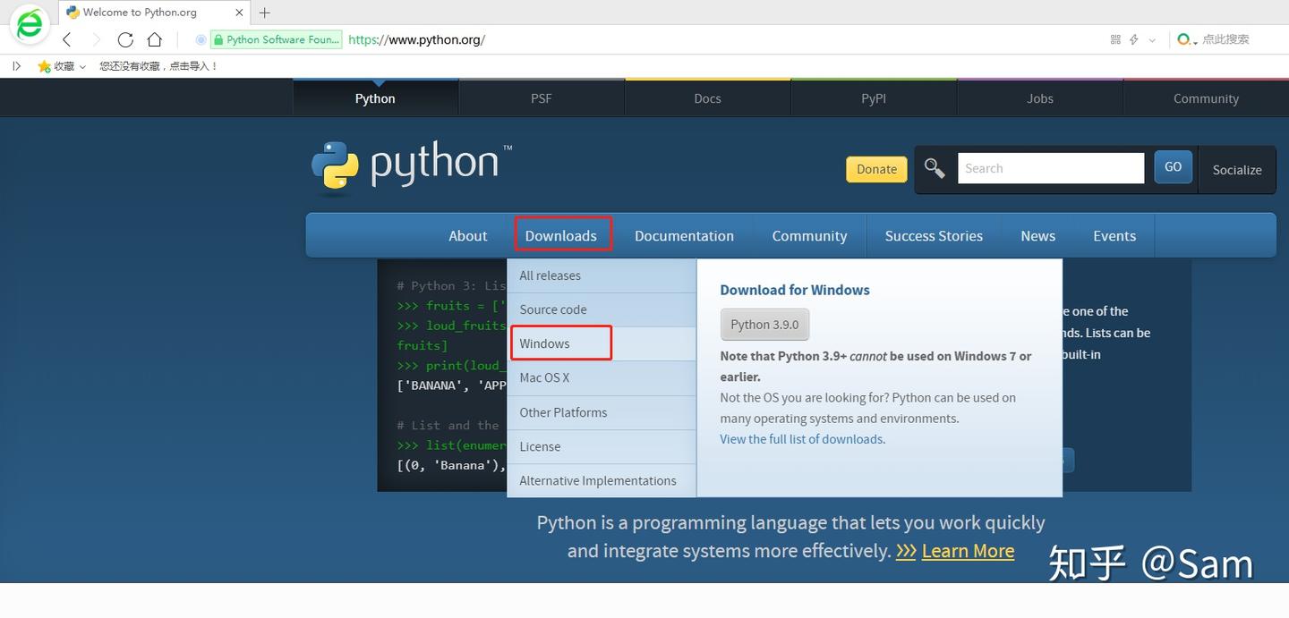
Task: Click the Python 3.9.0 download button
Action: (764, 324)
